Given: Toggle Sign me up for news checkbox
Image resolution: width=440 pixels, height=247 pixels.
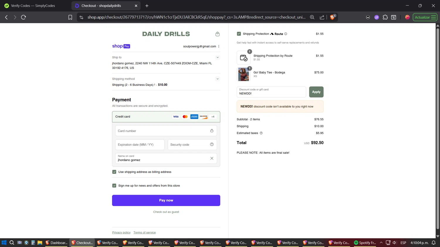Looking at the screenshot, I should [114, 186].
